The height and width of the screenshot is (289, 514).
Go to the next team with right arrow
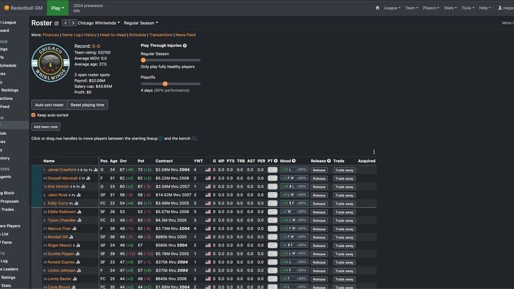click(73, 23)
